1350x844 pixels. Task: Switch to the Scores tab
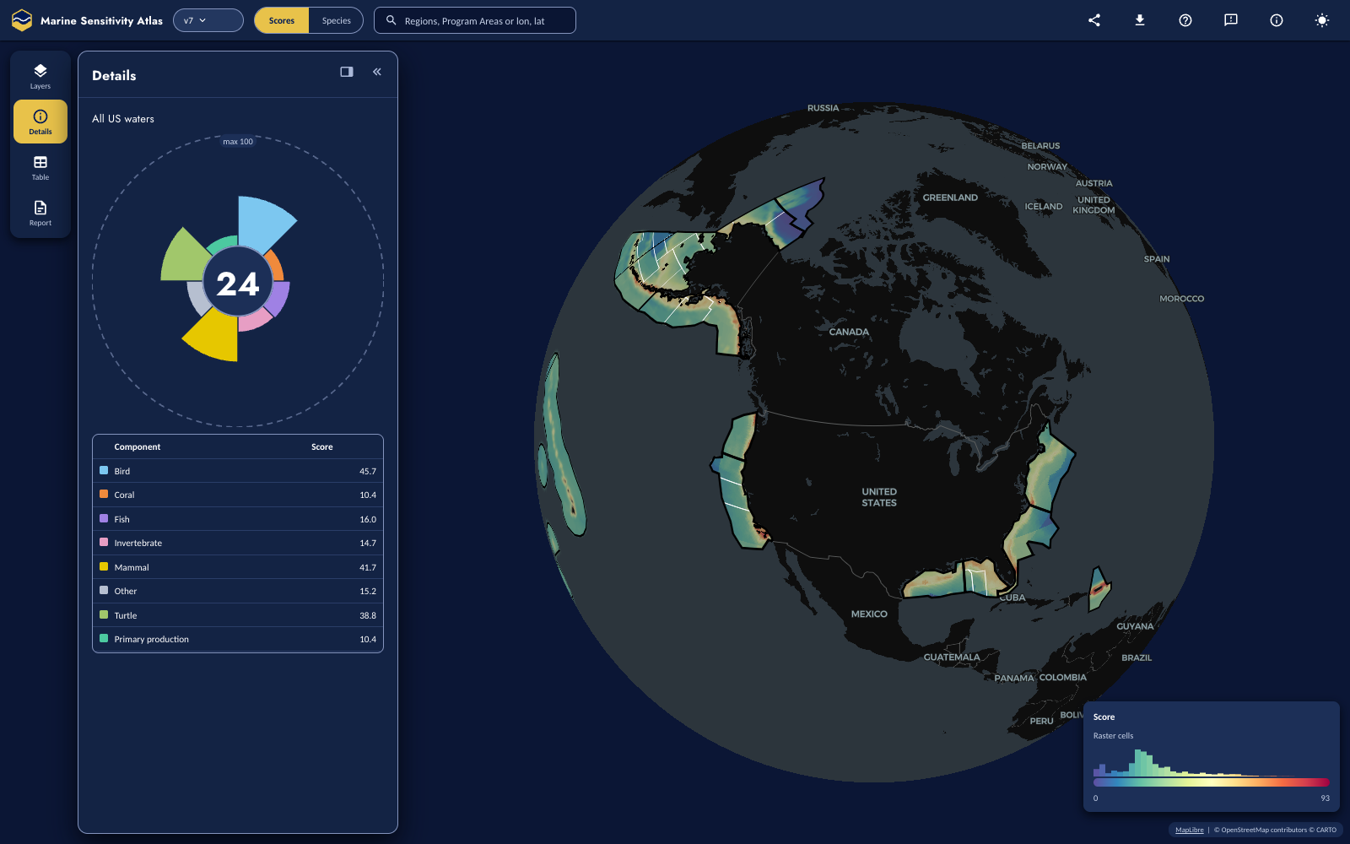282,20
